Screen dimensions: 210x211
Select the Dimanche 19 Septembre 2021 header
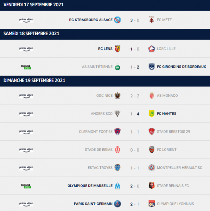point(105,81)
